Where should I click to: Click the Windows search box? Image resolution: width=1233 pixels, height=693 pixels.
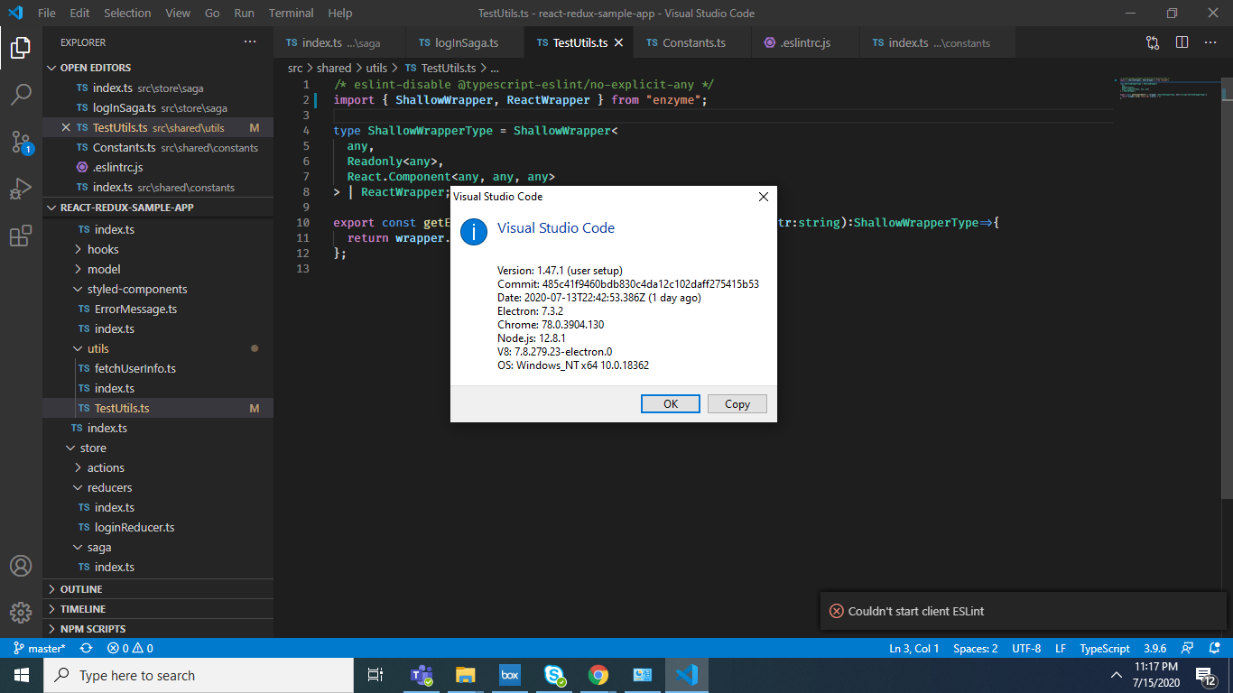click(x=199, y=675)
